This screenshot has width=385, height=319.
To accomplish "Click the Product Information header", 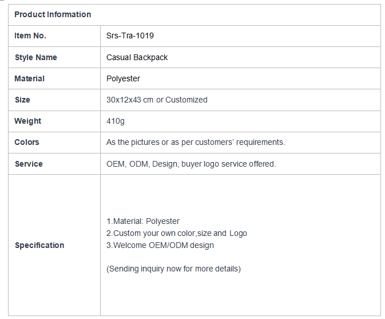I will [x=53, y=14].
